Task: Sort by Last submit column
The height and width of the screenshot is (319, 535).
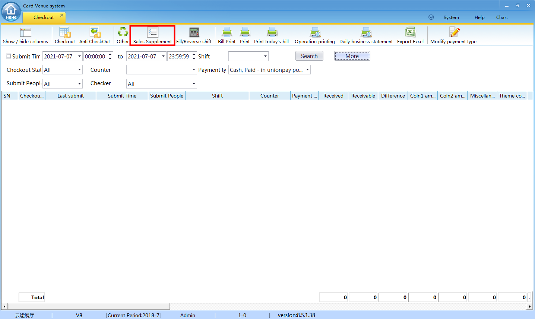Action: (70, 96)
